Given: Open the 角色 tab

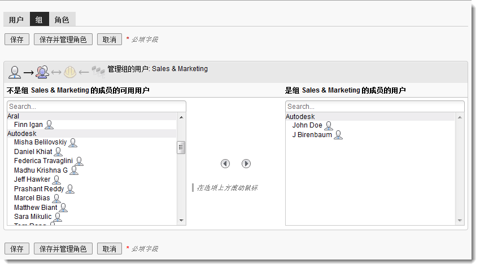Looking at the screenshot, I should pyautogui.click(x=62, y=20).
